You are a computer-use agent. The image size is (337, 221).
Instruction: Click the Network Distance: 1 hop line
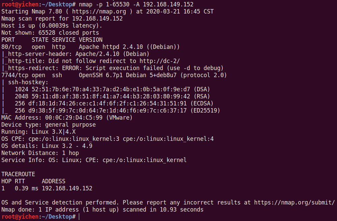tap(40, 153)
